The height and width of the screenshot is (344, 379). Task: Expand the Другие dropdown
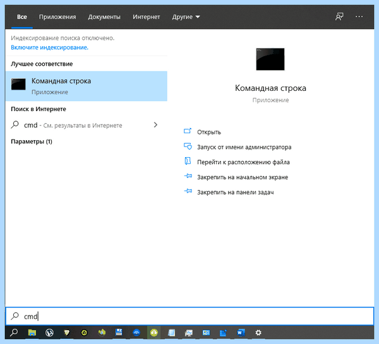point(186,17)
